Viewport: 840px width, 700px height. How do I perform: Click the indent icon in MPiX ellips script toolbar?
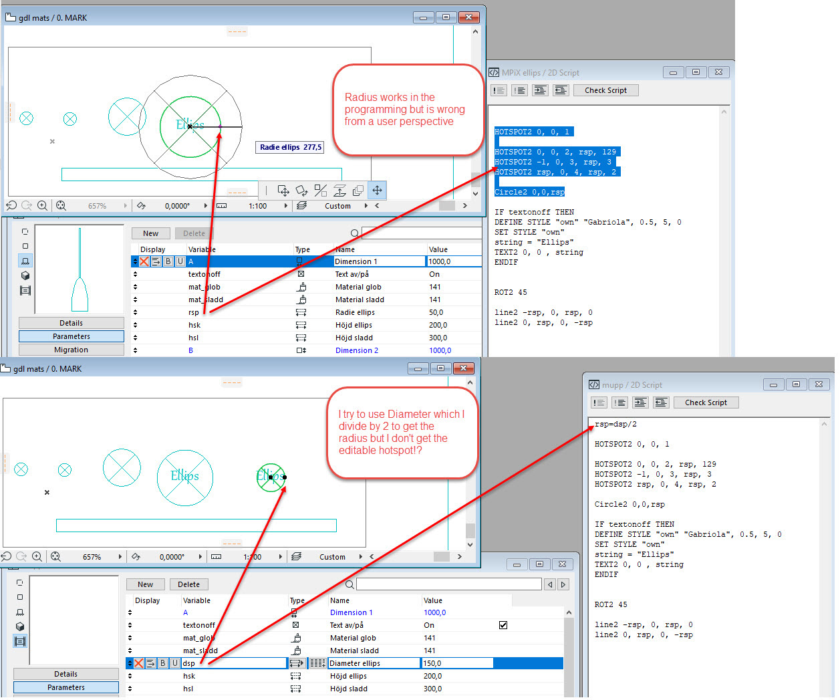pos(541,90)
